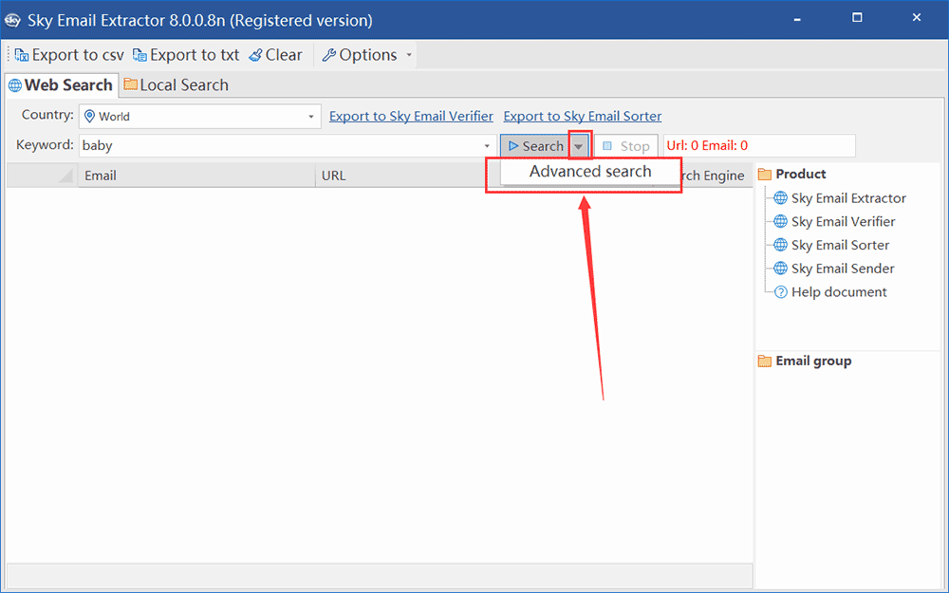Open the Export to Sky Email Verifier link
This screenshot has height=593, width=949.
[x=411, y=116]
